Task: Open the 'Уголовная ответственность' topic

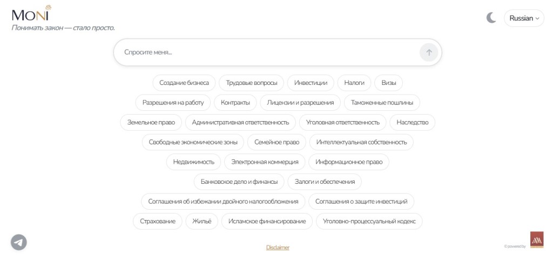Action: click(x=342, y=122)
